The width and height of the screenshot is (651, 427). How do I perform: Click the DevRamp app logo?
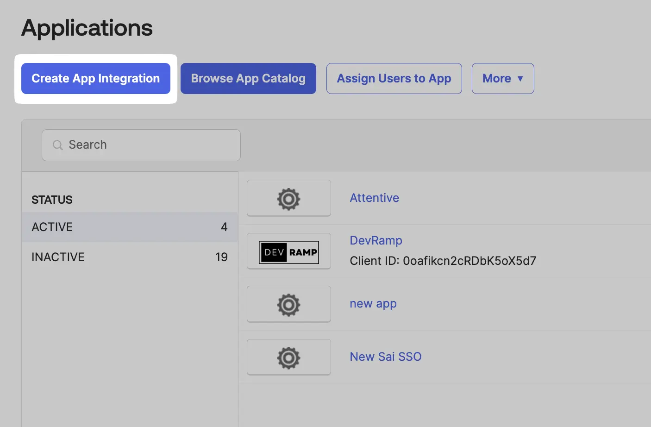coord(288,251)
